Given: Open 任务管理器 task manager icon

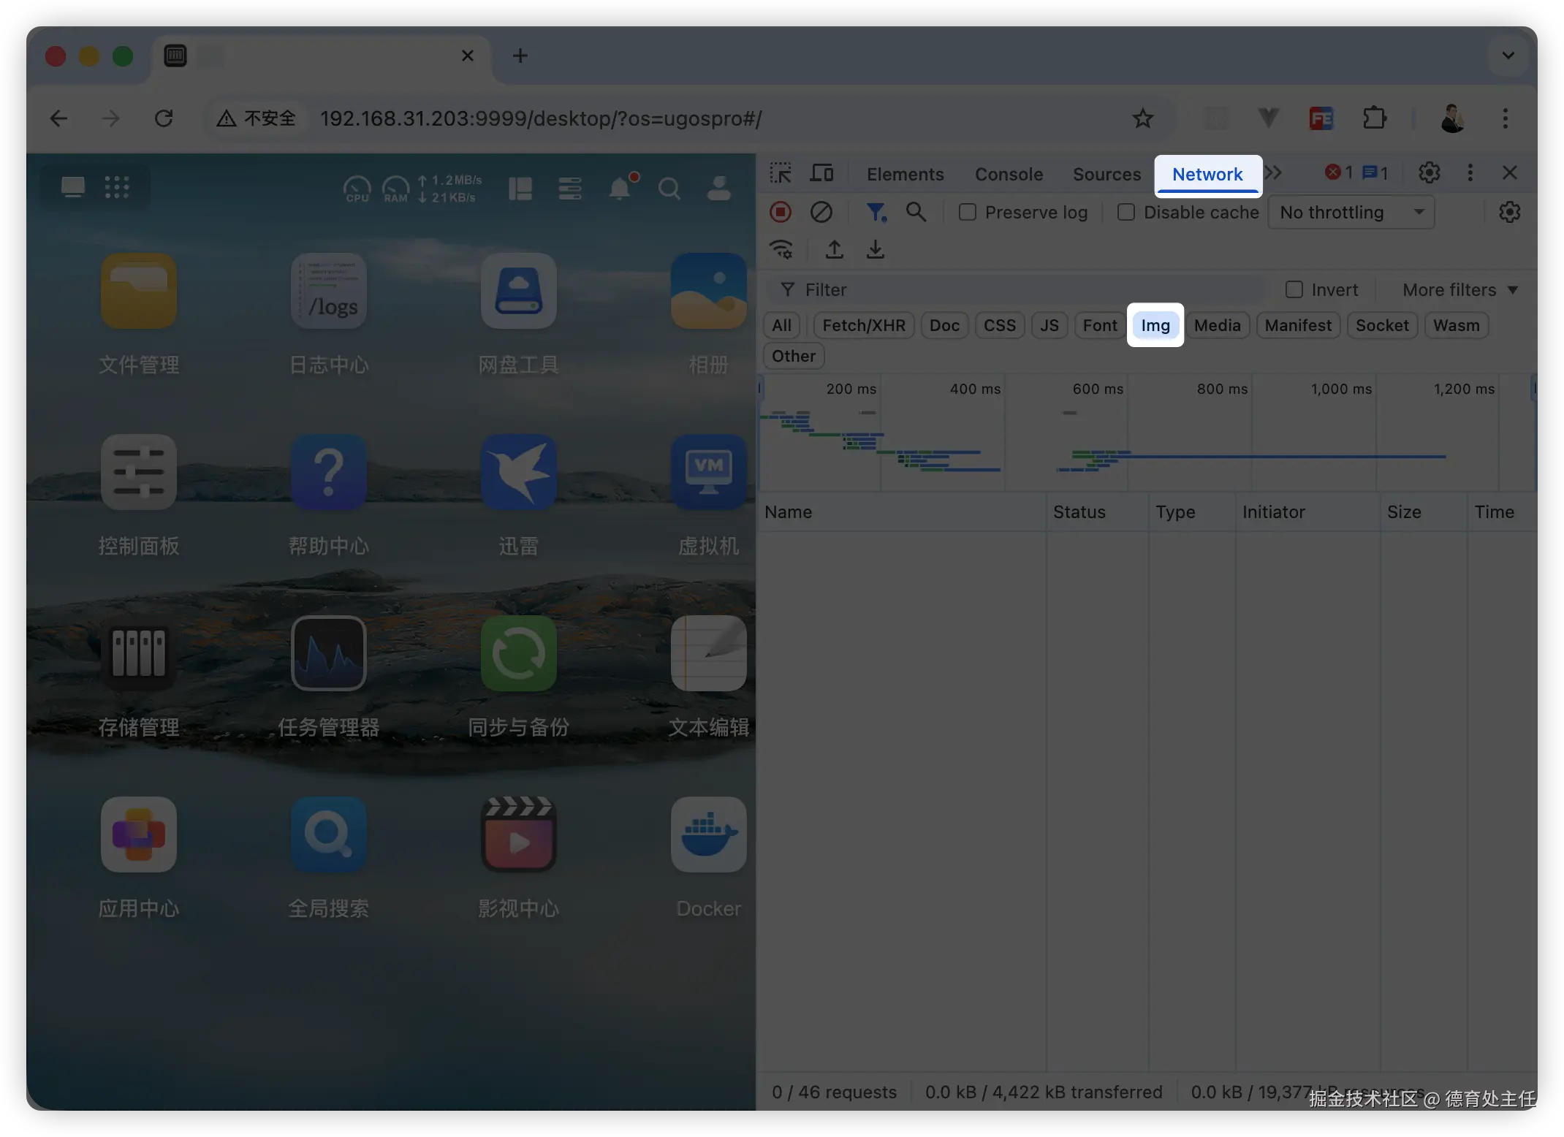Looking at the screenshot, I should click(328, 653).
